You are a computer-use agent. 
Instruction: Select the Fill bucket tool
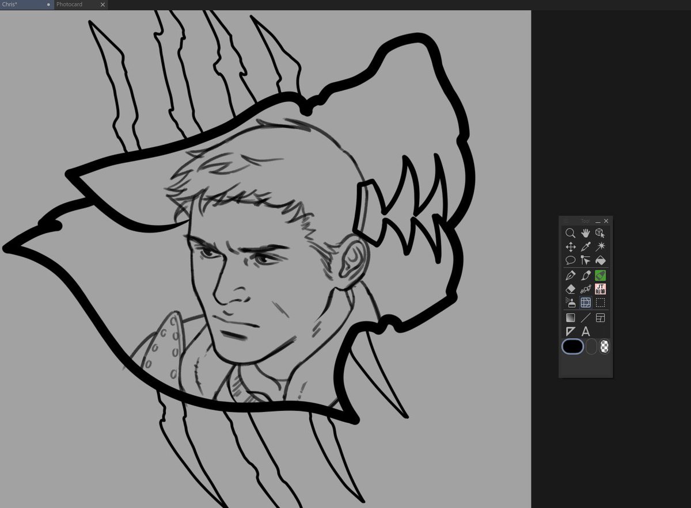tap(601, 260)
